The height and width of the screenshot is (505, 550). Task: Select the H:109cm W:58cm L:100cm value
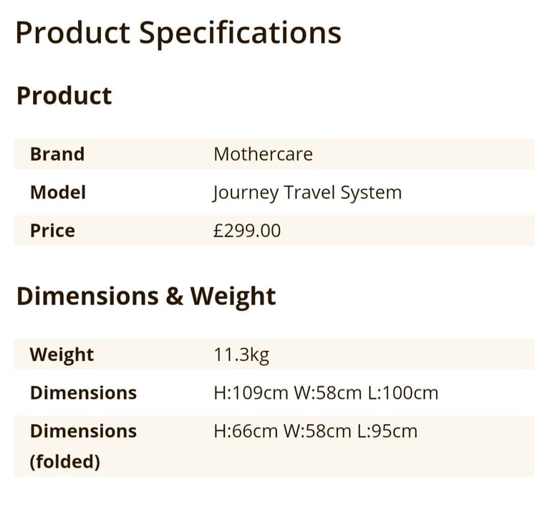pyautogui.click(x=327, y=393)
